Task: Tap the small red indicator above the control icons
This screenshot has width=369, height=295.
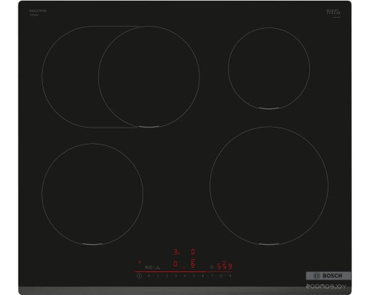Action: coord(139,263)
